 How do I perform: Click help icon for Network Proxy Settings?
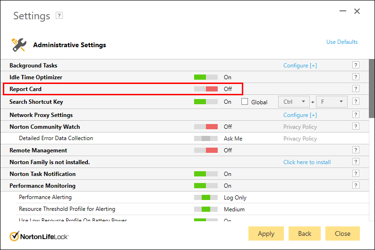point(356,115)
